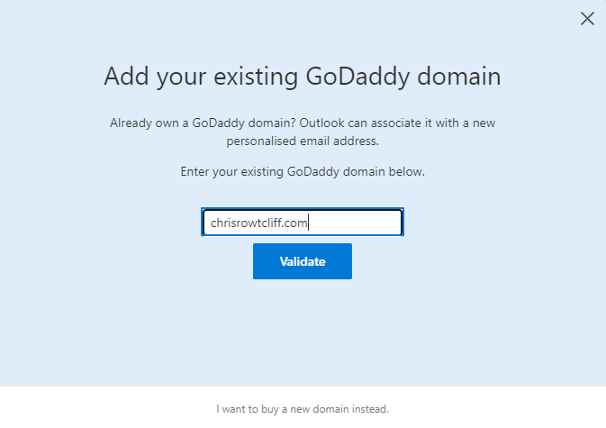Click the personalised email address text line
This screenshot has height=428, width=606.
point(303,141)
